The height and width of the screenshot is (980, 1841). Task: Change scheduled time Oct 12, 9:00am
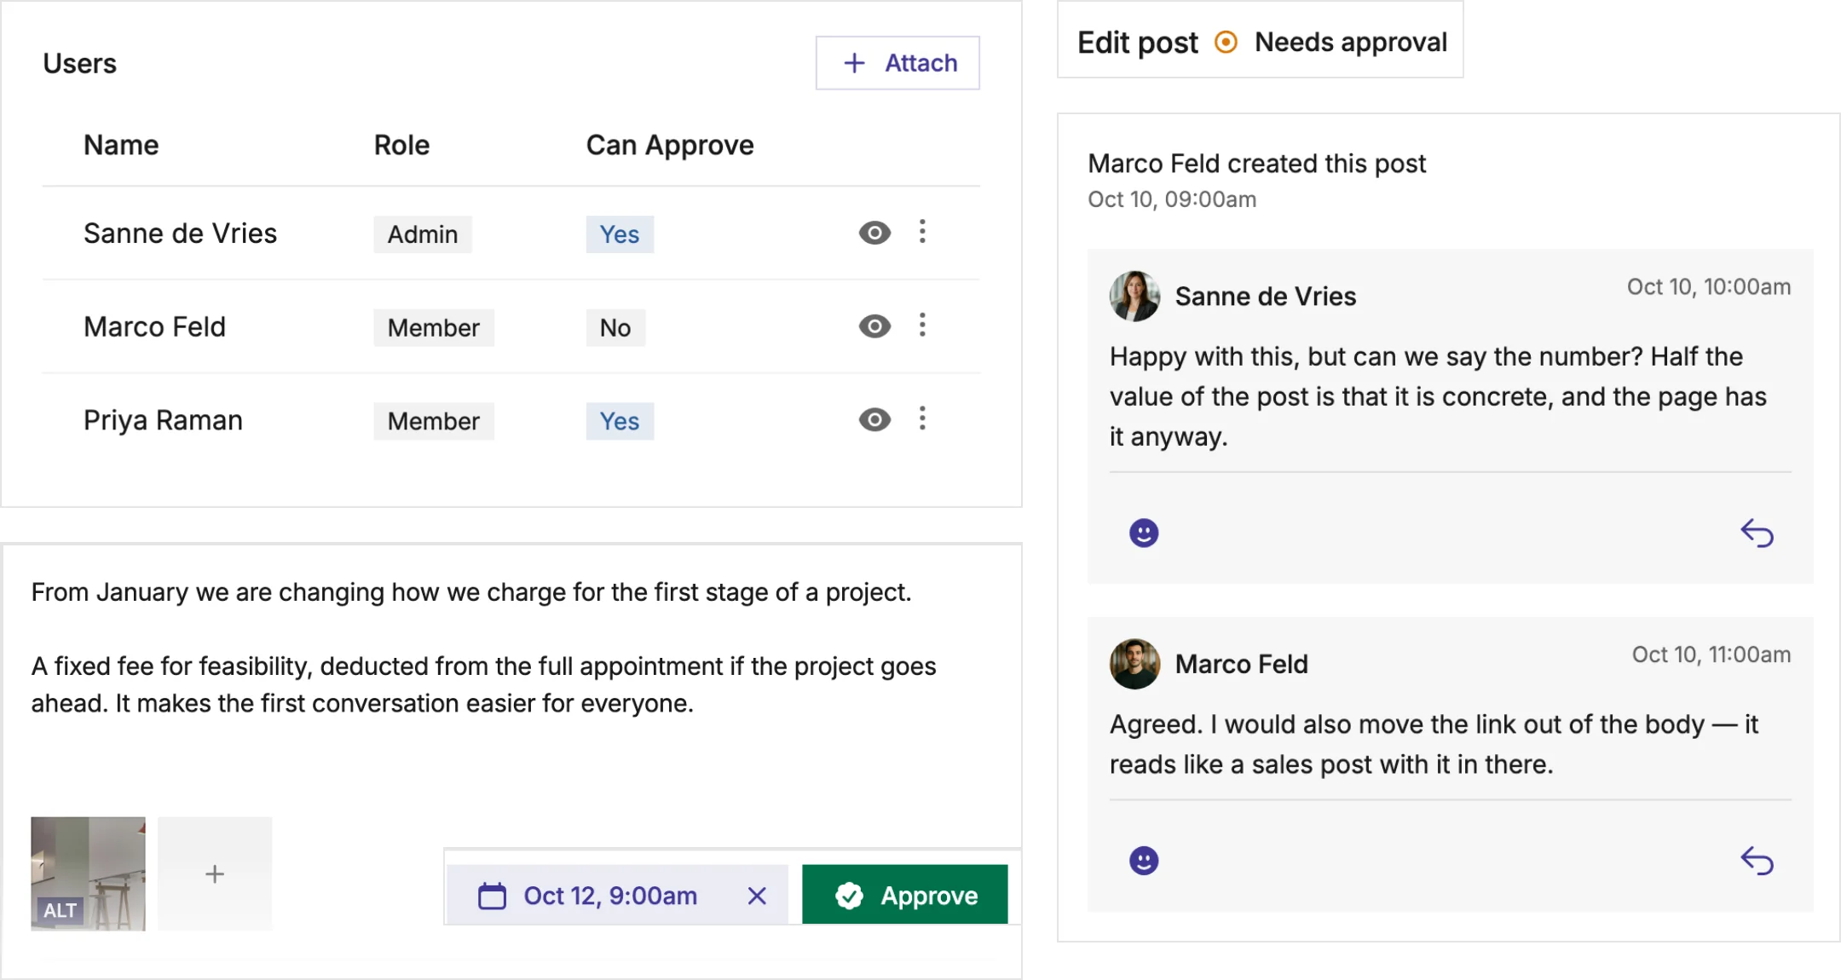coord(610,896)
